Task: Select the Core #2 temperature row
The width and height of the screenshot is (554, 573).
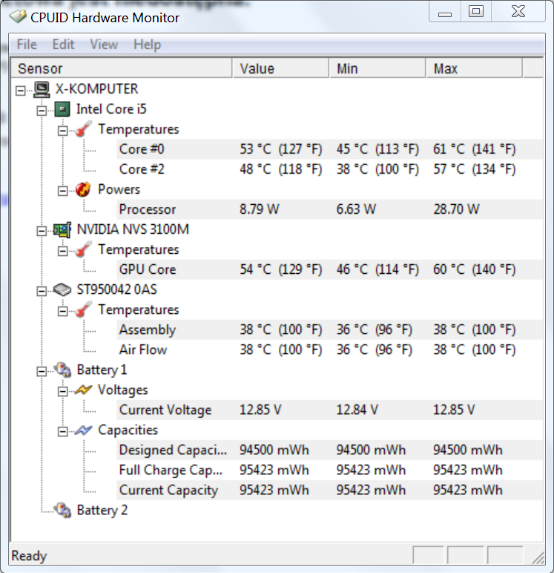Action: tap(329, 169)
